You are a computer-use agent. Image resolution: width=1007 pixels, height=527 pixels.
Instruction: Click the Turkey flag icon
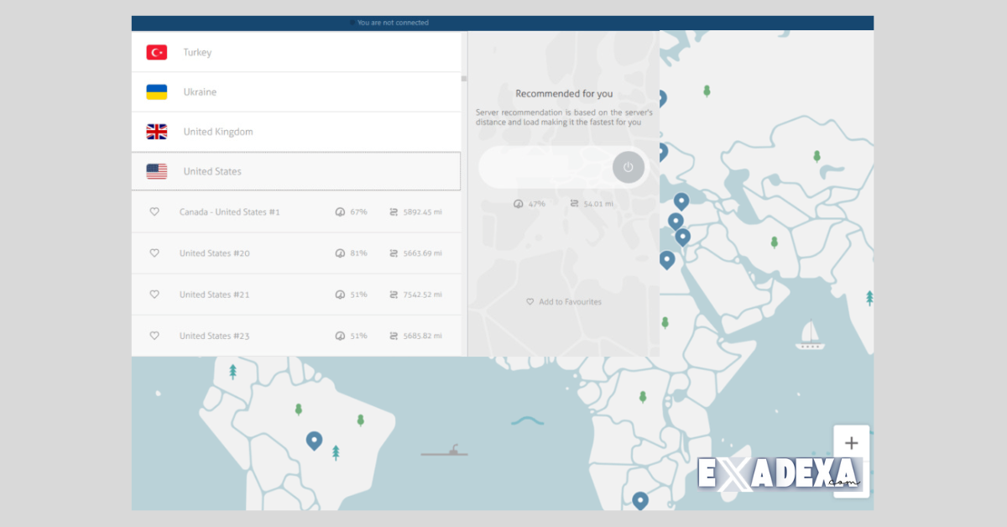point(155,51)
